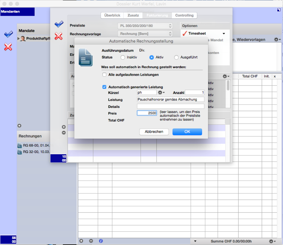Screen dimensions: 283x245
Task: Click the Abbrechen button
Action: click(154, 132)
